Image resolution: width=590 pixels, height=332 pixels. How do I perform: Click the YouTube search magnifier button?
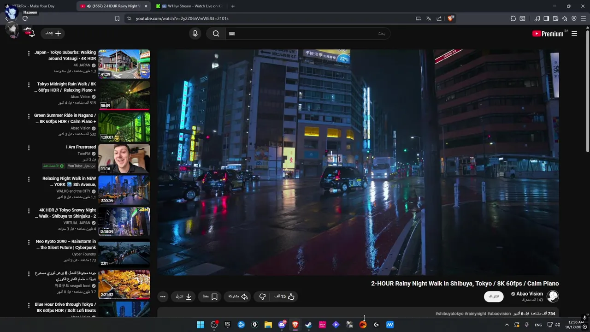point(216,33)
